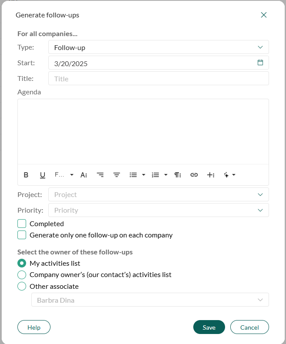Insert a hyperlink in the agenda
The image size is (286, 344).
coord(194,175)
